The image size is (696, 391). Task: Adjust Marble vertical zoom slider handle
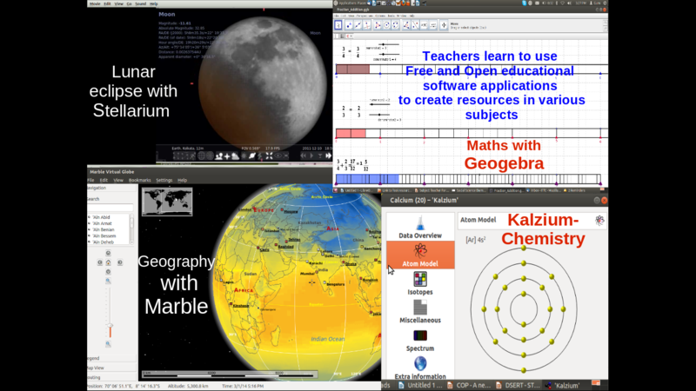[110, 326]
